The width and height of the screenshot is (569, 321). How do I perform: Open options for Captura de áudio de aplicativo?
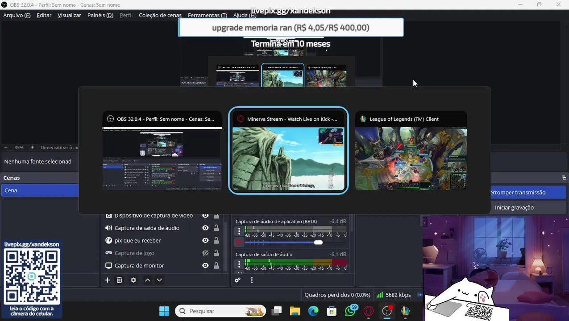coord(239,231)
